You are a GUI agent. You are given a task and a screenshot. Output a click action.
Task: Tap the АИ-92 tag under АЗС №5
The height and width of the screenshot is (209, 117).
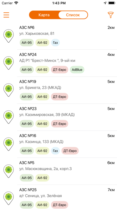42,178
